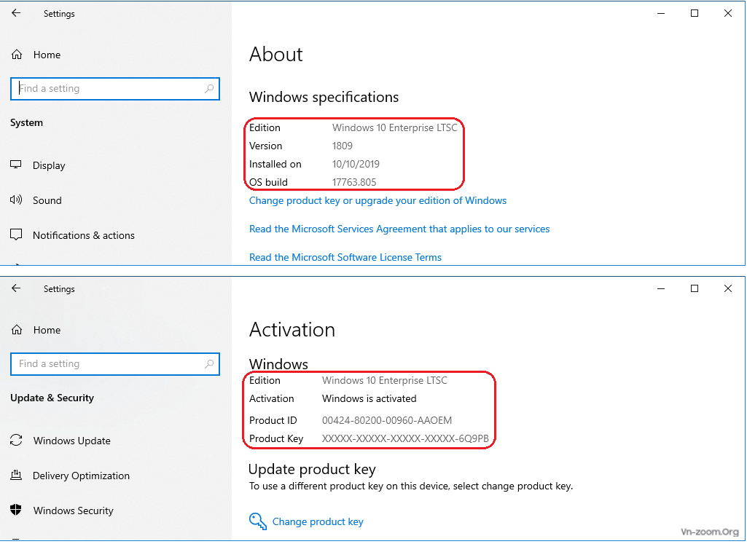Select OS build value 17763.805
The image size is (747, 544).
(354, 182)
